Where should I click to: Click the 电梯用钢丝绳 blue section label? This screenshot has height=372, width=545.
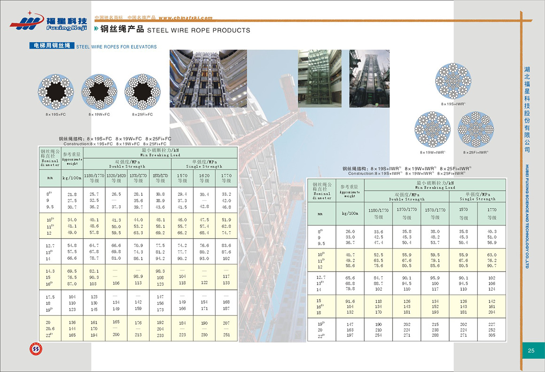pos(49,46)
